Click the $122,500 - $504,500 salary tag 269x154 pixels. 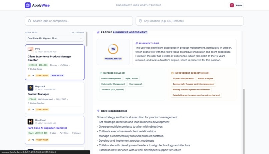click(38, 65)
